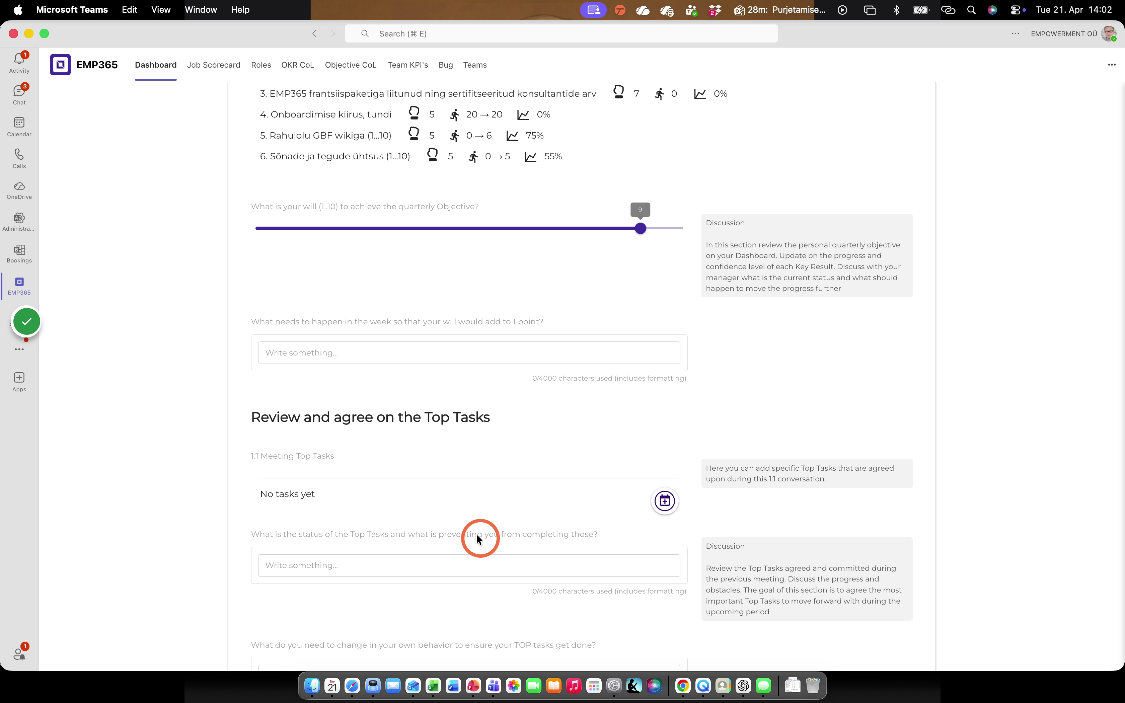This screenshot has width=1125, height=703.
Task: Open the OKR CoL tab
Action: pyautogui.click(x=298, y=65)
